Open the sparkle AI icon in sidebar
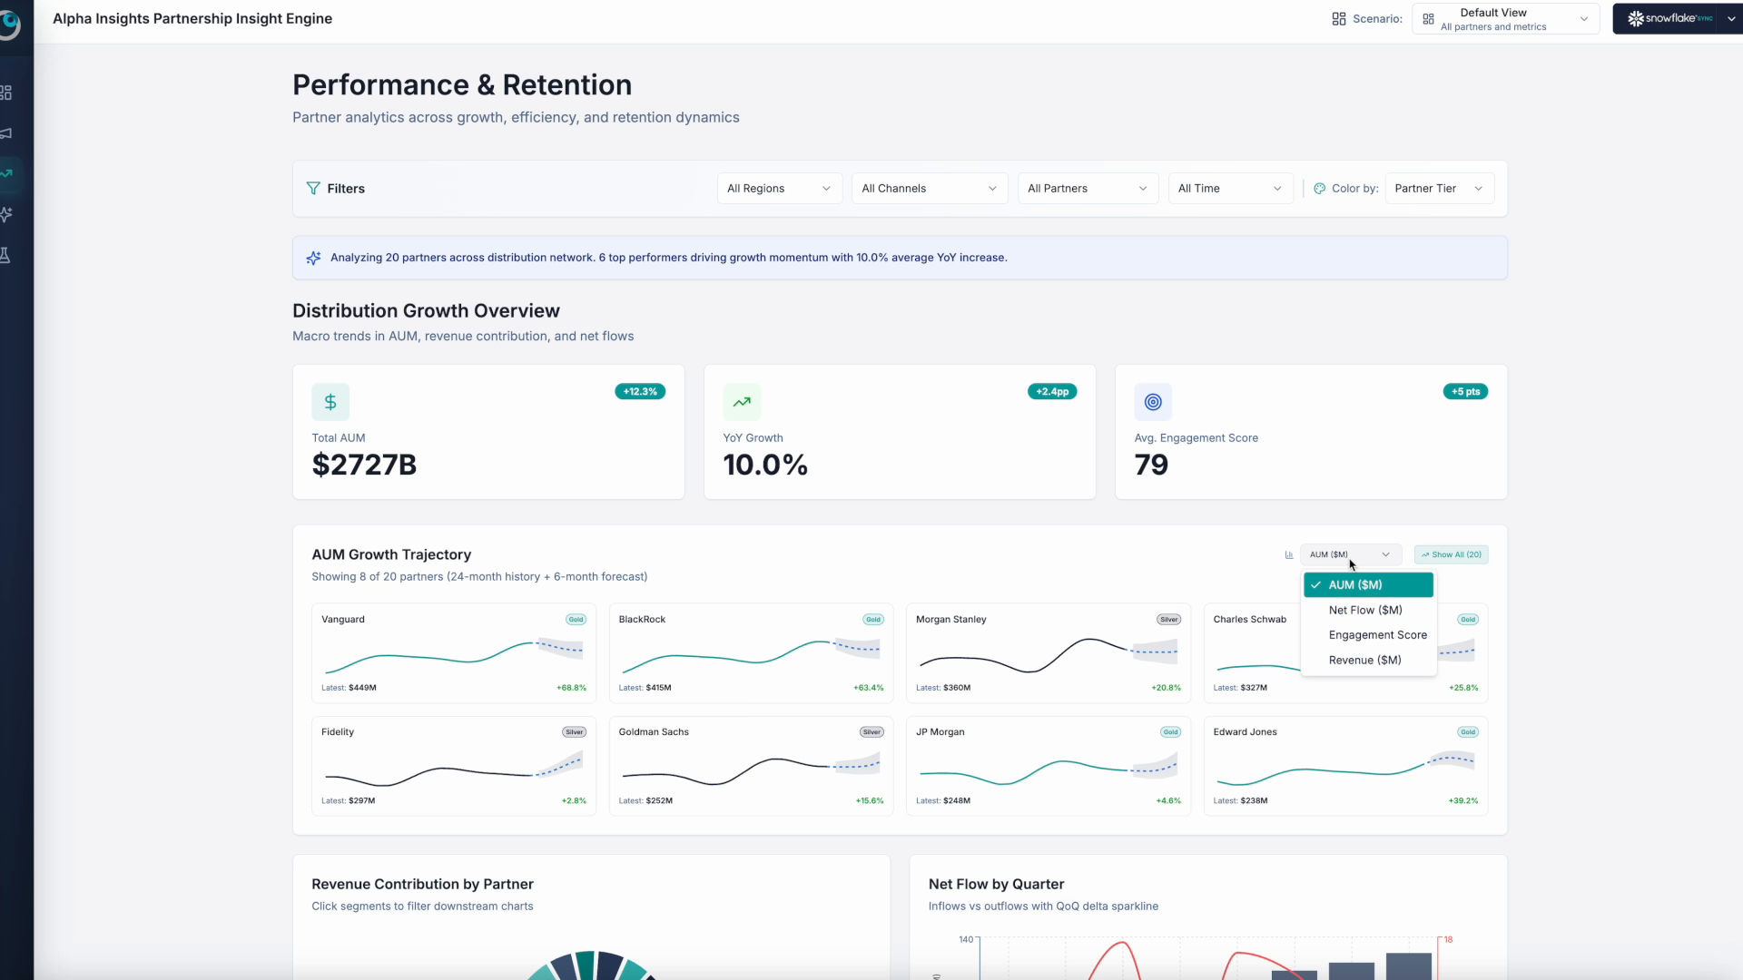 [6, 214]
